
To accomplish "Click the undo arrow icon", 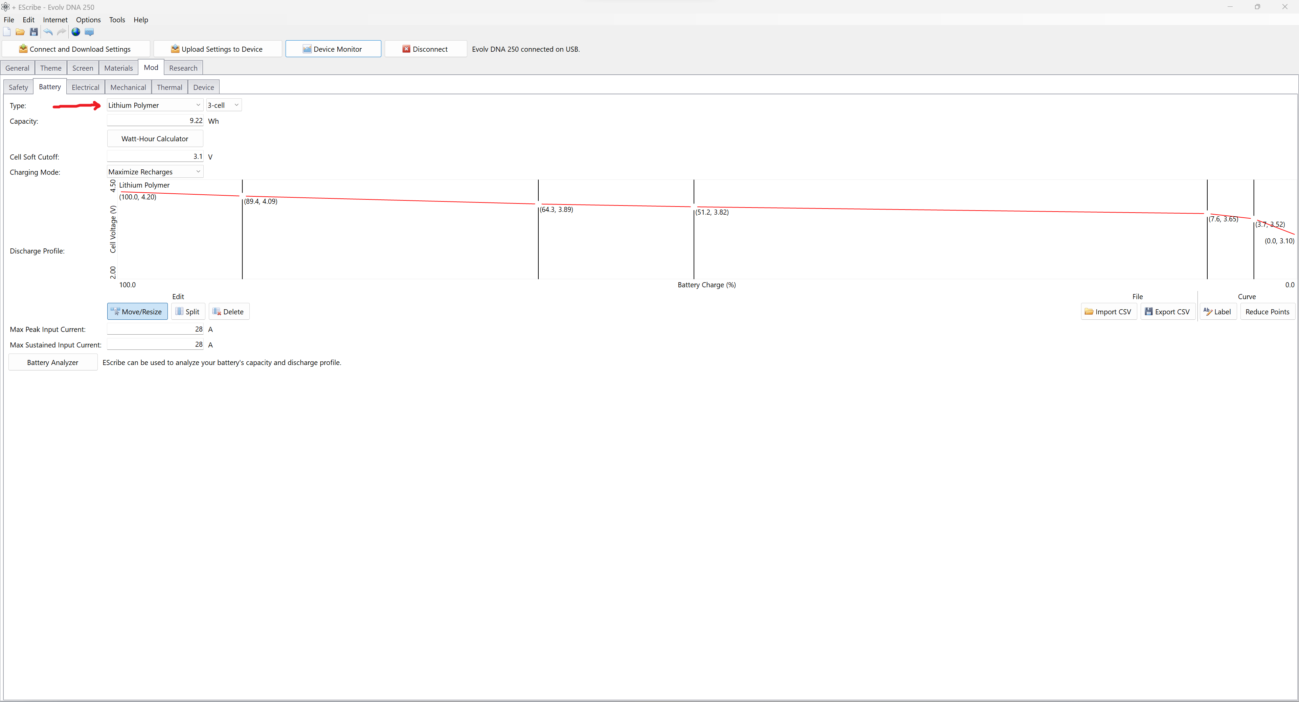I will point(48,32).
